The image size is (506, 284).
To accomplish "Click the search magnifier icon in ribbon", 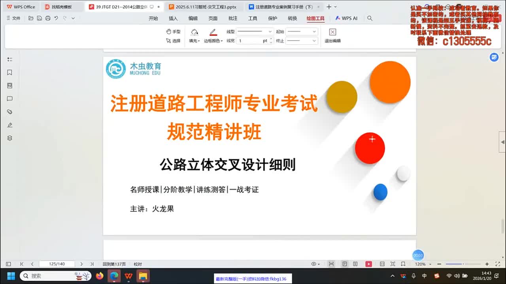I will (x=370, y=18).
